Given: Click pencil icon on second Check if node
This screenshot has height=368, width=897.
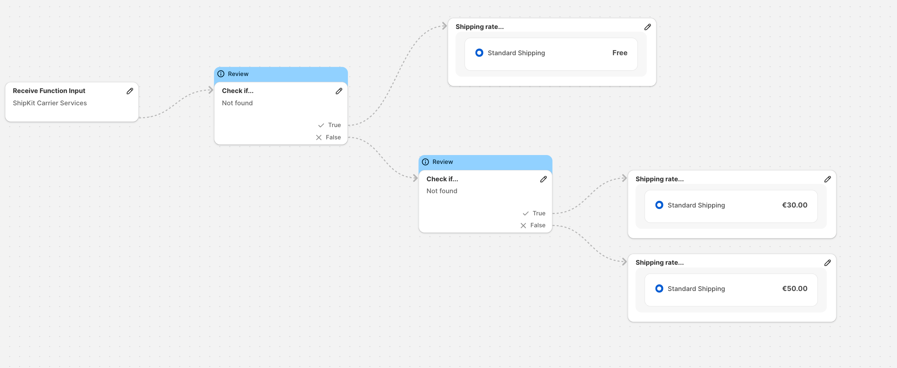Looking at the screenshot, I should pos(543,179).
